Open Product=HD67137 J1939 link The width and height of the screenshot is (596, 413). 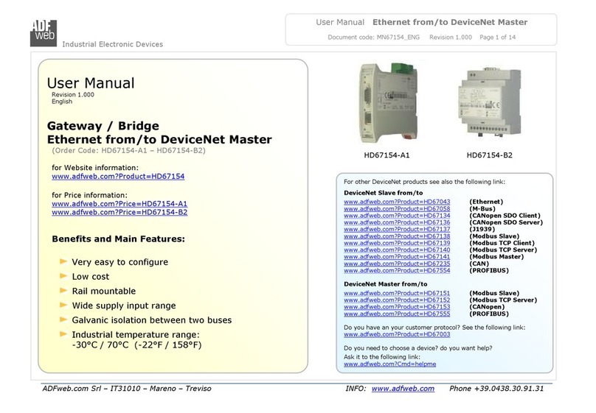click(x=397, y=229)
